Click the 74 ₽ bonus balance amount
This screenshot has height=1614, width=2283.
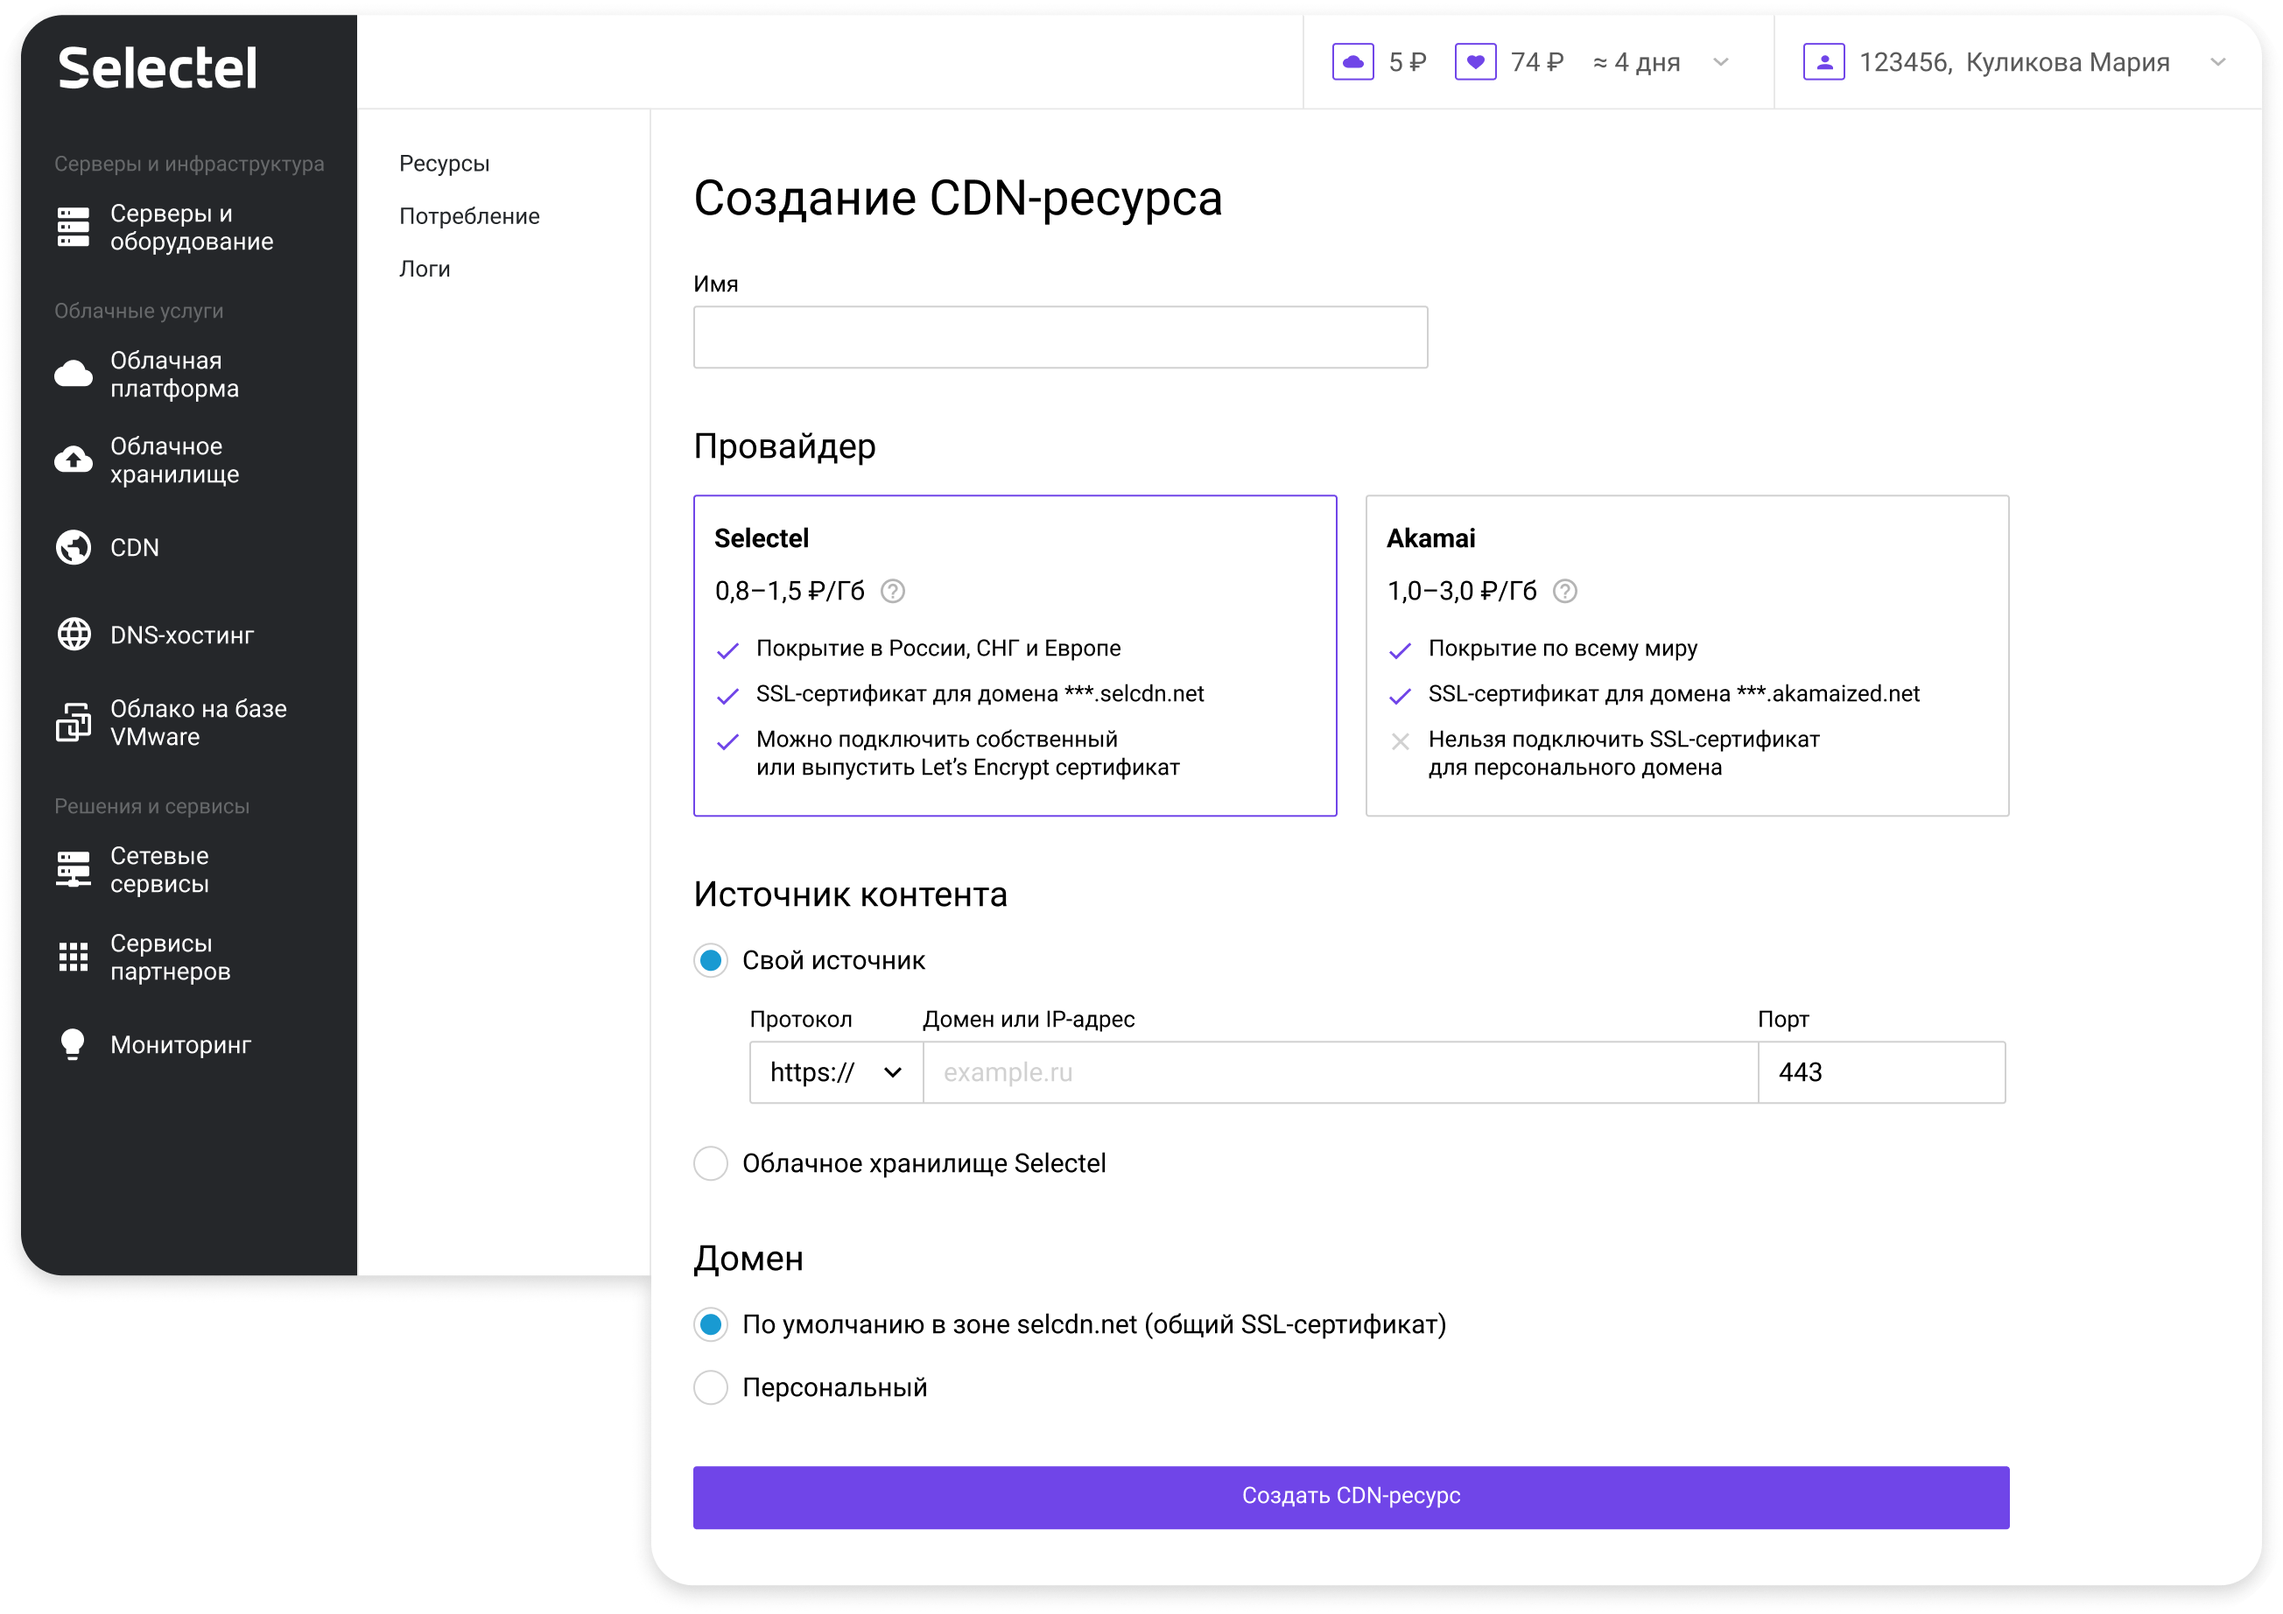tap(1537, 61)
